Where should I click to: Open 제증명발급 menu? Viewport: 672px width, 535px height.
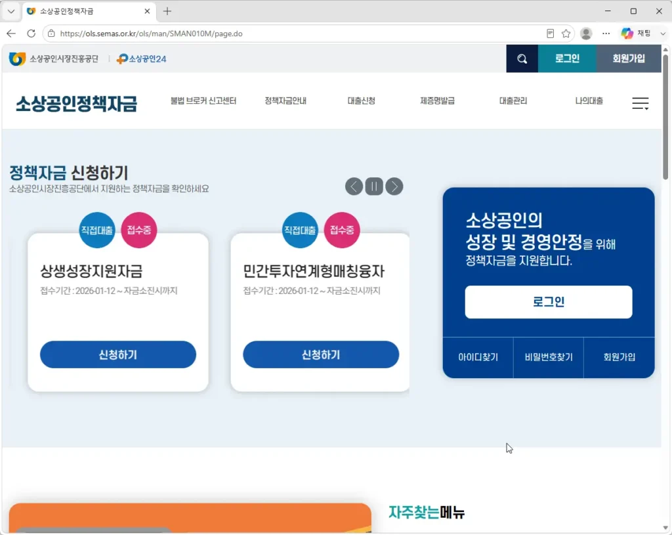point(438,100)
